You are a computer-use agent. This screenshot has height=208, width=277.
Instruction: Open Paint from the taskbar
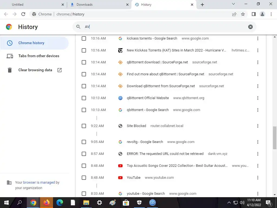(113, 203)
